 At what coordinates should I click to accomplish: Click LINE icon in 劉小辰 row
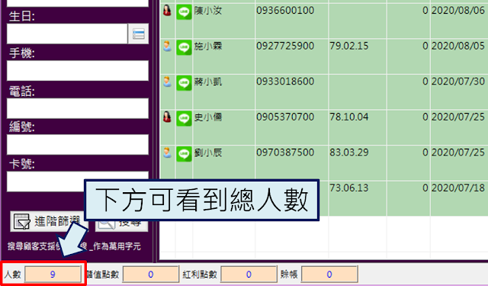pyautogui.click(x=184, y=154)
